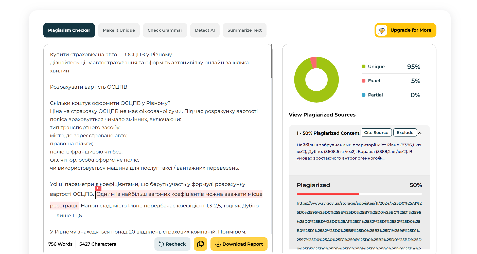Click Exclude button for source 1
The image size is (477, 254).
405,132
